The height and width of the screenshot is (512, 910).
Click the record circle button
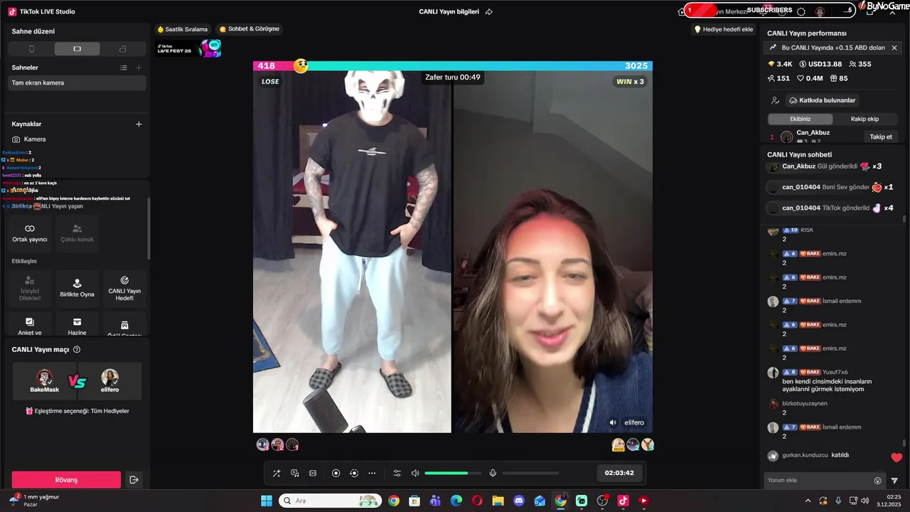pos(336,474)
